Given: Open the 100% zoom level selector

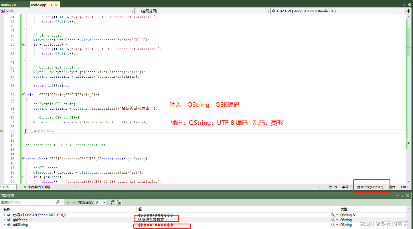Looking at the screenshot, I should pyautogui.click(x=8, y=187).
